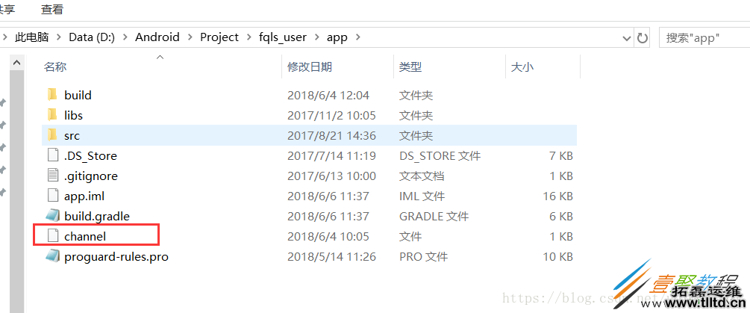Select the .gitignore text document icon

[53, 176]
